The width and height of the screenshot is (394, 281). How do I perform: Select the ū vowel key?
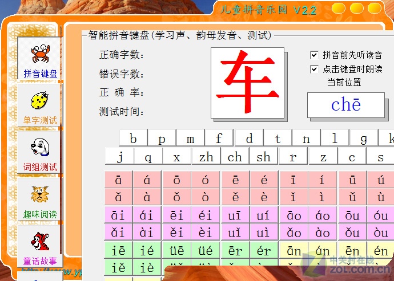coord(352,180)
